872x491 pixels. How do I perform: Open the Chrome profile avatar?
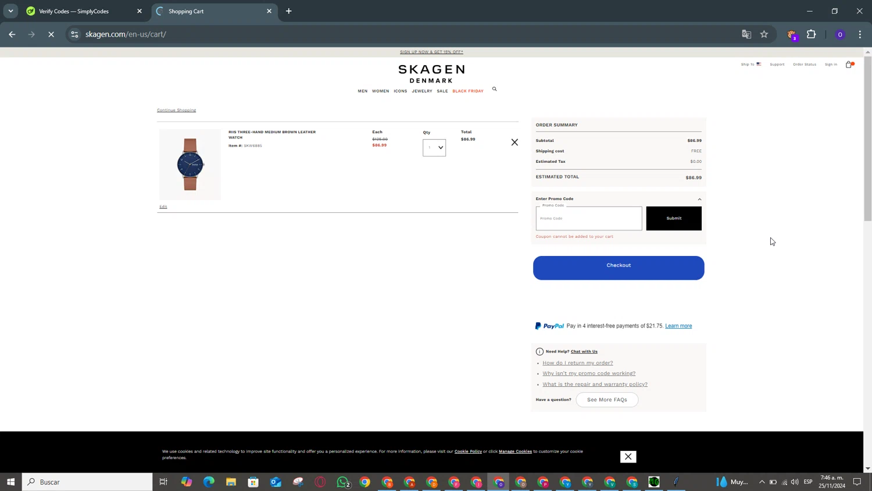point(840,34)
